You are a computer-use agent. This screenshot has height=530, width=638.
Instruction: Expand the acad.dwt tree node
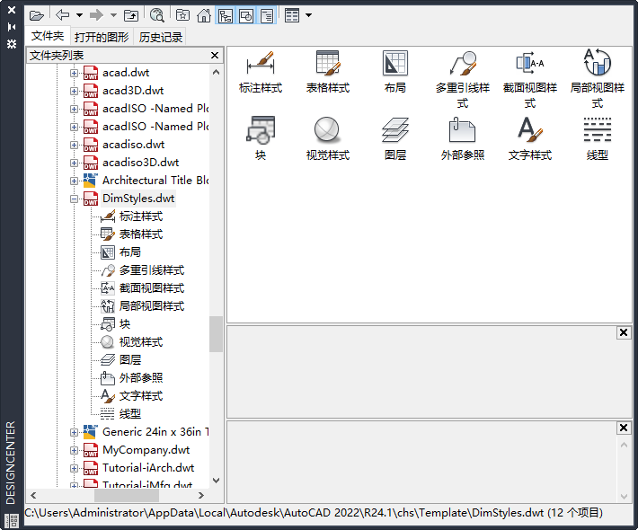(74, 73)
